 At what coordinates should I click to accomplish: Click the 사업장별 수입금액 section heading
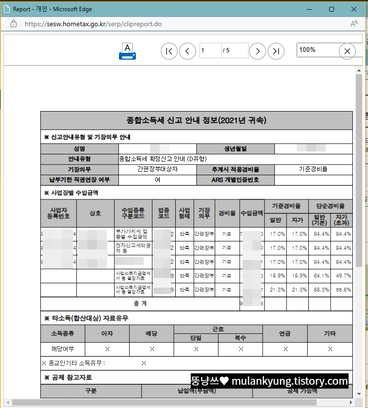click(x=71, y=193)
